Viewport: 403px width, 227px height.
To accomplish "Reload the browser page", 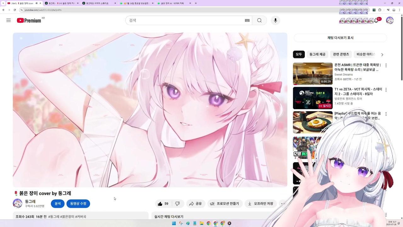I will (14, 10).
